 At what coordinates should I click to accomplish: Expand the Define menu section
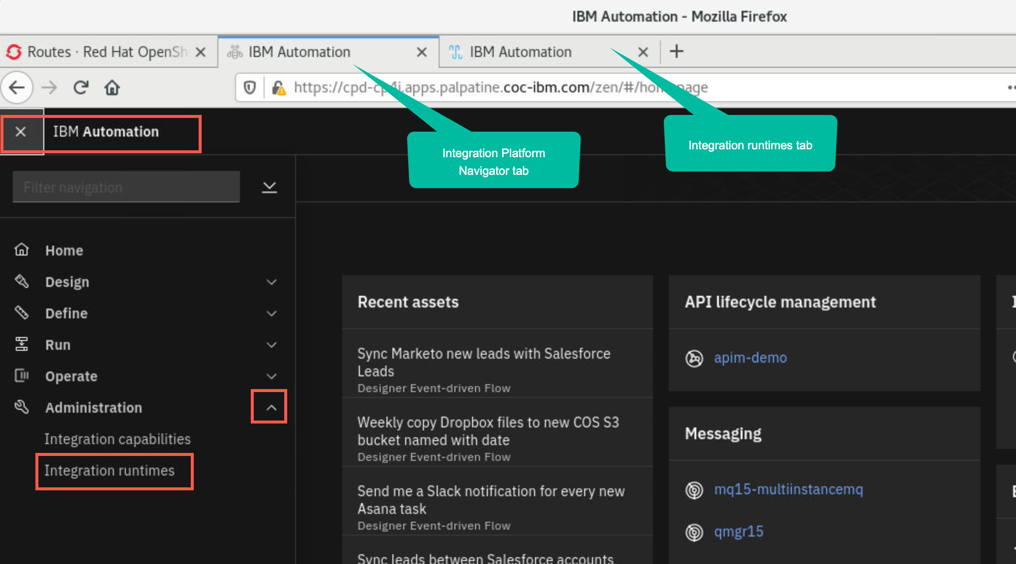coord(271,313)
